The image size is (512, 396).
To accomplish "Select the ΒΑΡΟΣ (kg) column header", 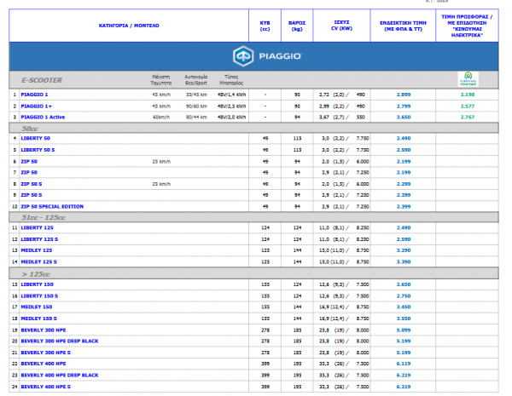I will (x=297, y=26).
